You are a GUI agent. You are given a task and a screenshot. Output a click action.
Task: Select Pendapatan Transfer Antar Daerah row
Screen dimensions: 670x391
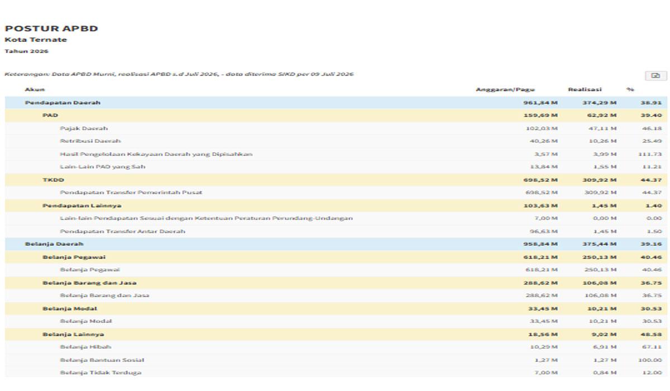tap(336, 231)
